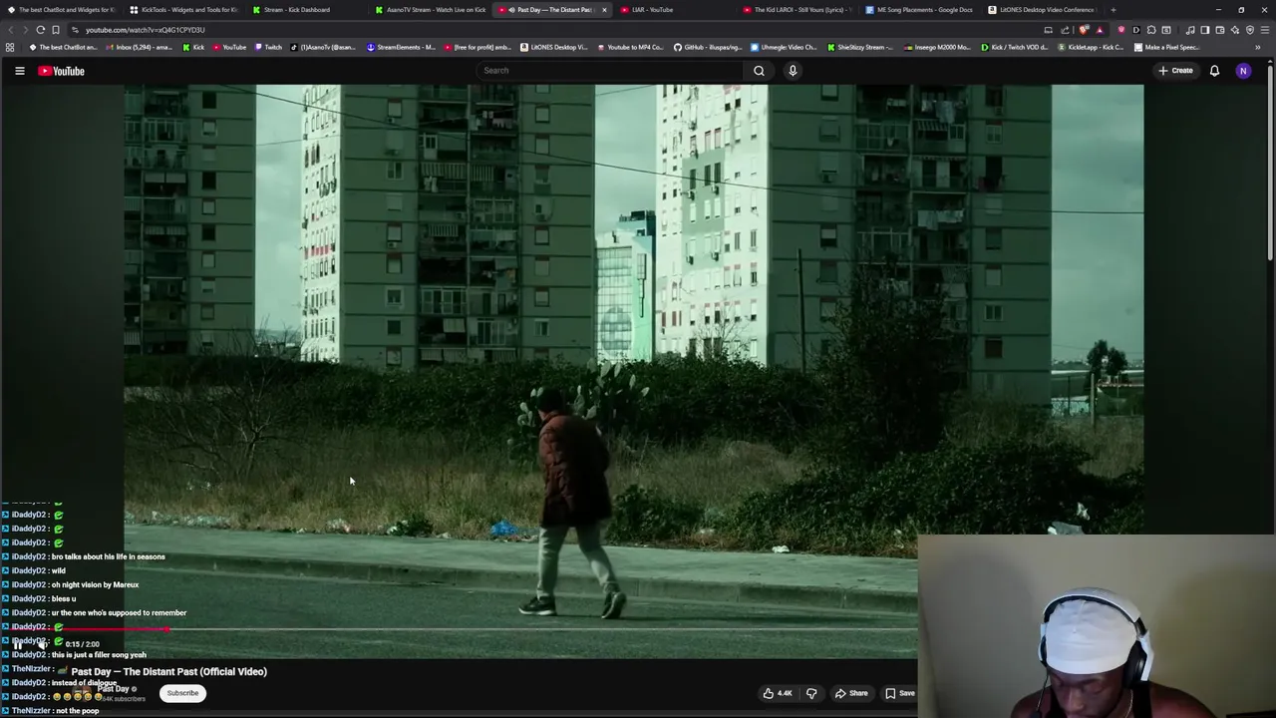
Task: Click the video title Past Day — The Distant Past
Action: coord(168,672)
